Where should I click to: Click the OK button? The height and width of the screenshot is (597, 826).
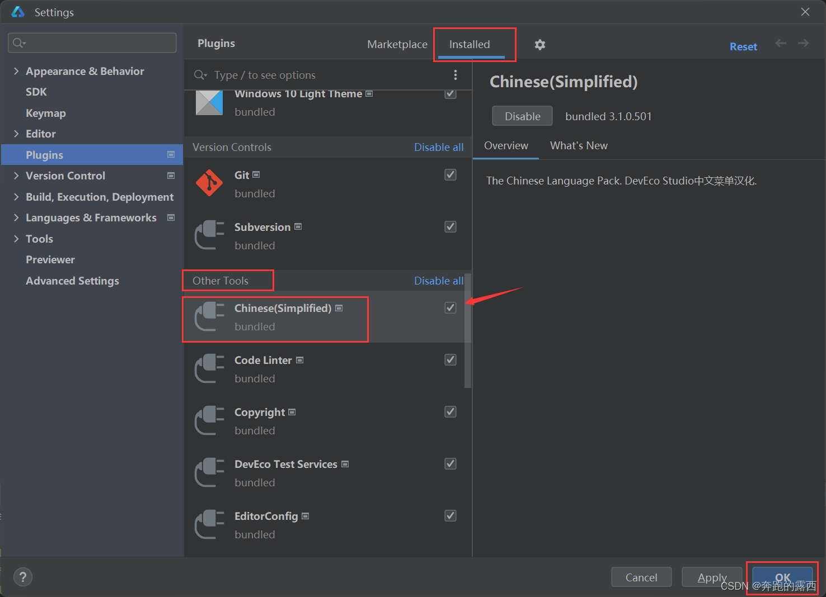click(782, 577)
